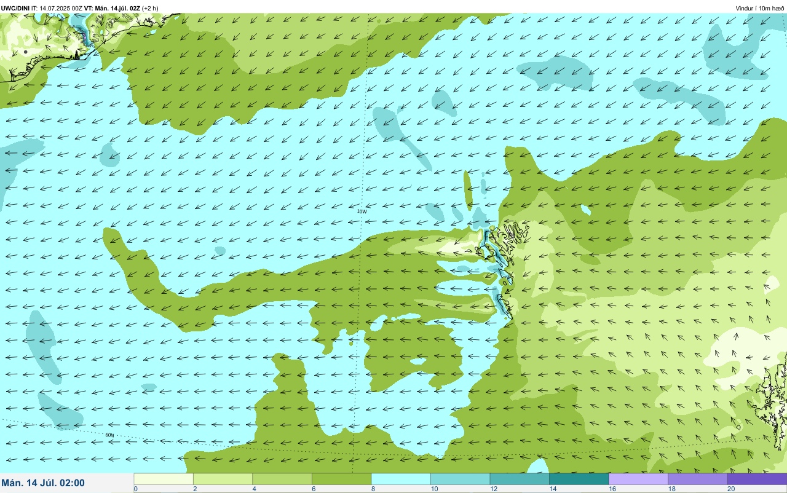Click the '10W' longitude label on map
This screenshot has height=493, width=787.
pos(362,211)
